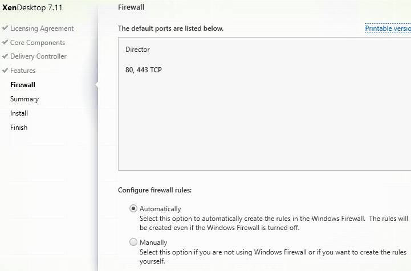Click the Automatically option label
This screenshot has height=271, width=411.
point(160,209)
